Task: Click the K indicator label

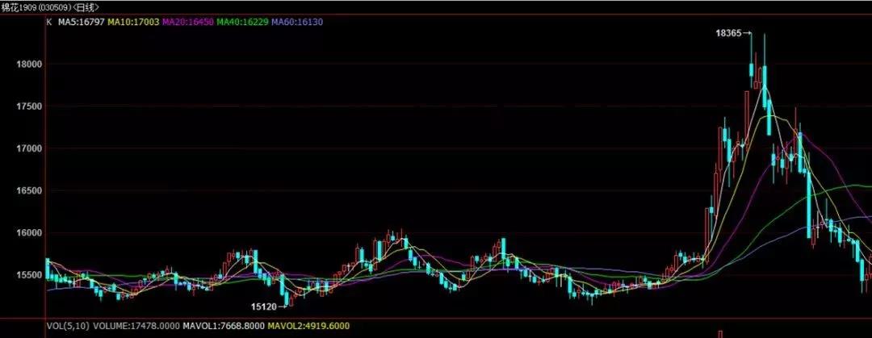Action: point(49,22)
